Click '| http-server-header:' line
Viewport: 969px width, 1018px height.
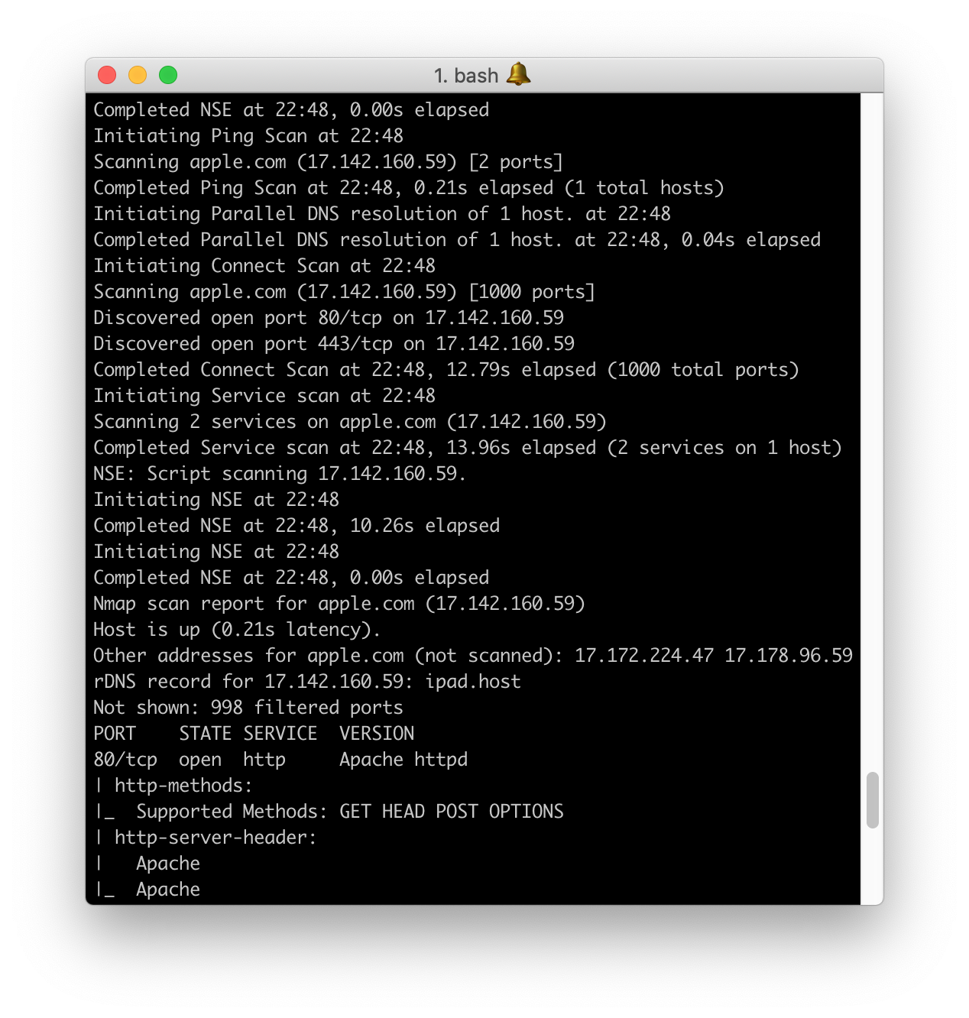click(x=206, y=838)
